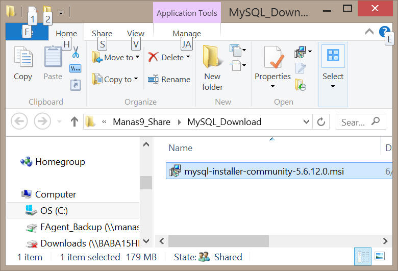
Task: Switch to the Home ribbon tab
Action: pyautogui.click(x=66, y=33)
